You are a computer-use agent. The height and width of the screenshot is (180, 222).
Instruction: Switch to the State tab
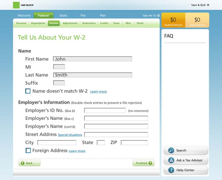[x=63, y=16]
